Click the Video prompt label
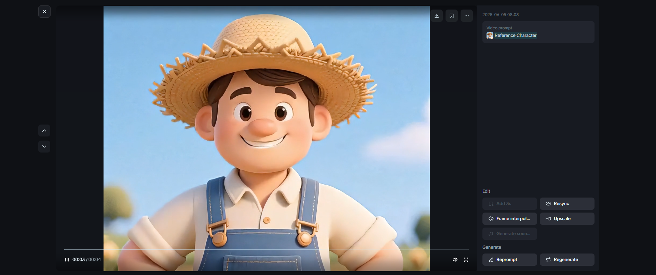This screenshot has width=656, height=275. click(499, 28)
